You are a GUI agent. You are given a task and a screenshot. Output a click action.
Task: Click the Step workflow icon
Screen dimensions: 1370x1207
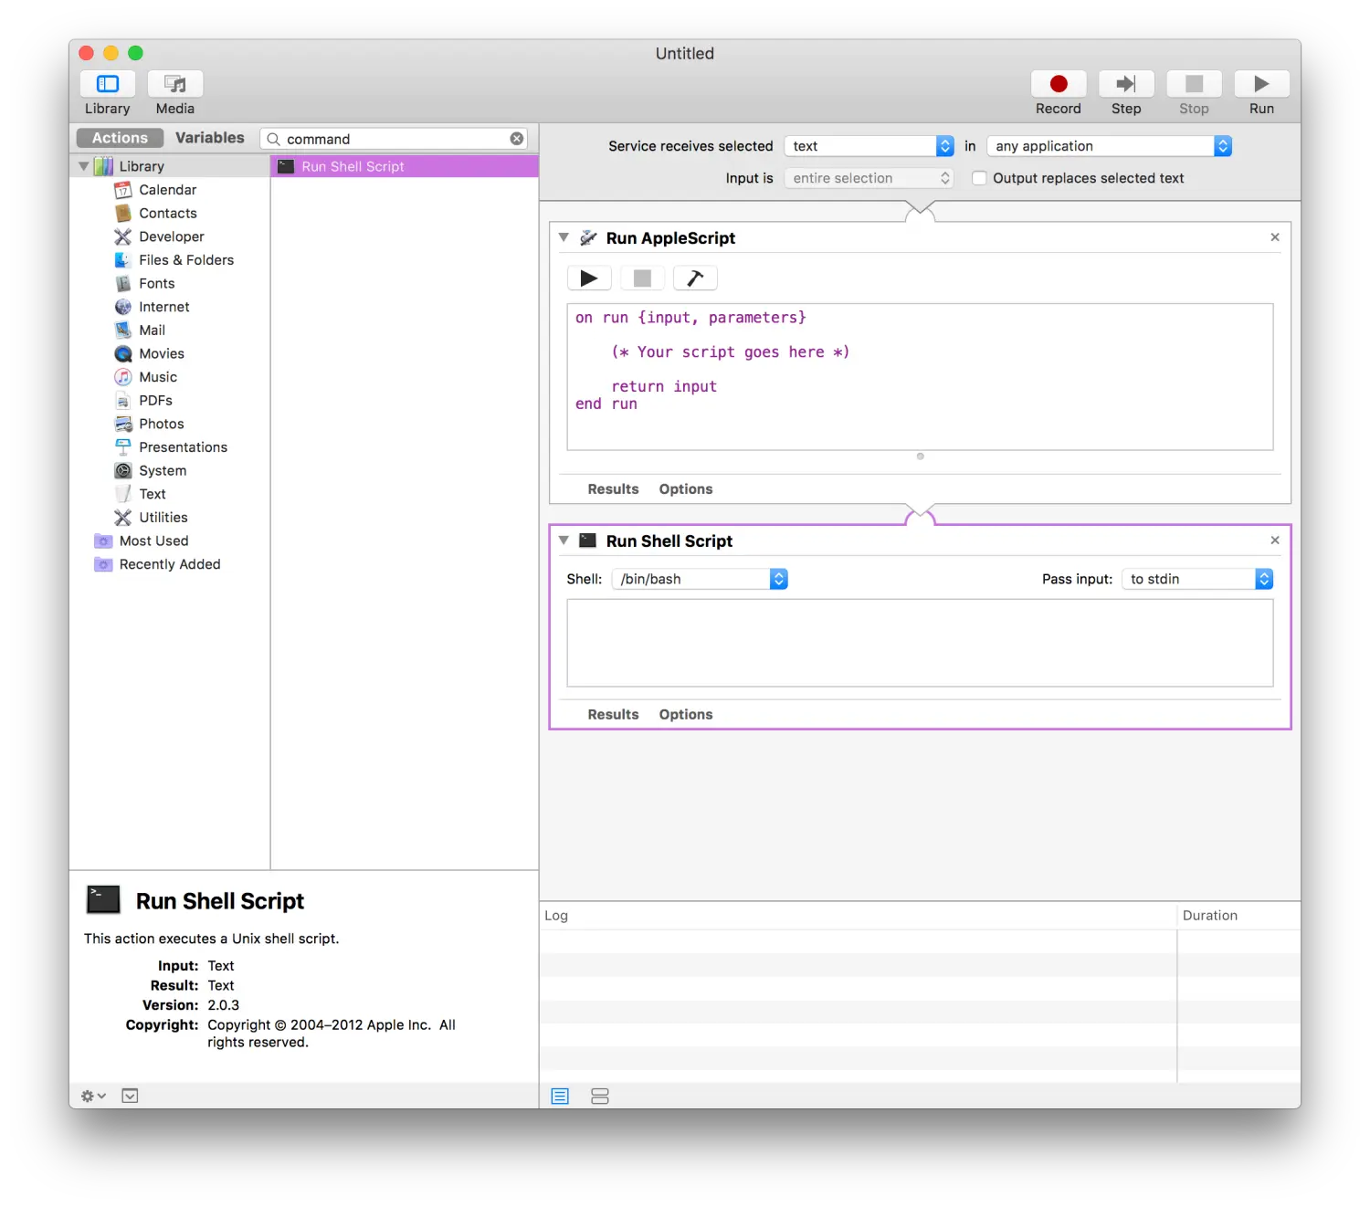pos(1125,84)
